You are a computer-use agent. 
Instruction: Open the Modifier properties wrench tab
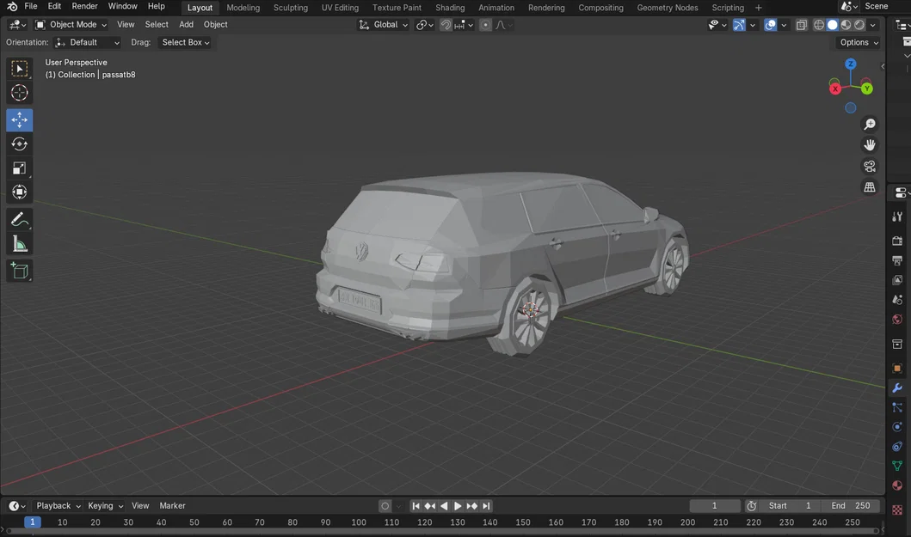(897, 387)
